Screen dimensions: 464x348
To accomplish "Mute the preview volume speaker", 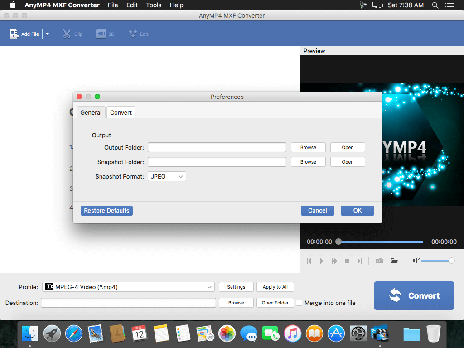I will point(416,261).
